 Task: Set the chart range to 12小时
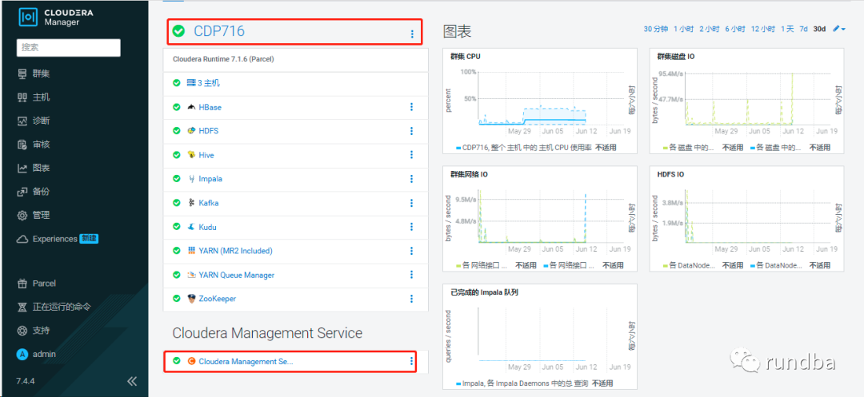tap(763, 29)
